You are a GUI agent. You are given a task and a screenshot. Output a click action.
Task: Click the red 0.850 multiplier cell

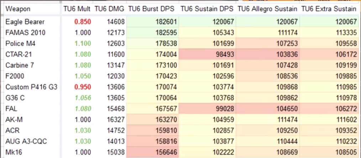coord(77,22)
